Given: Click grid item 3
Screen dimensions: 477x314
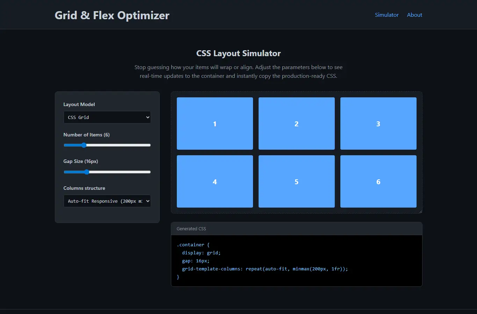Looking at the screenshot, I should 378,124.
